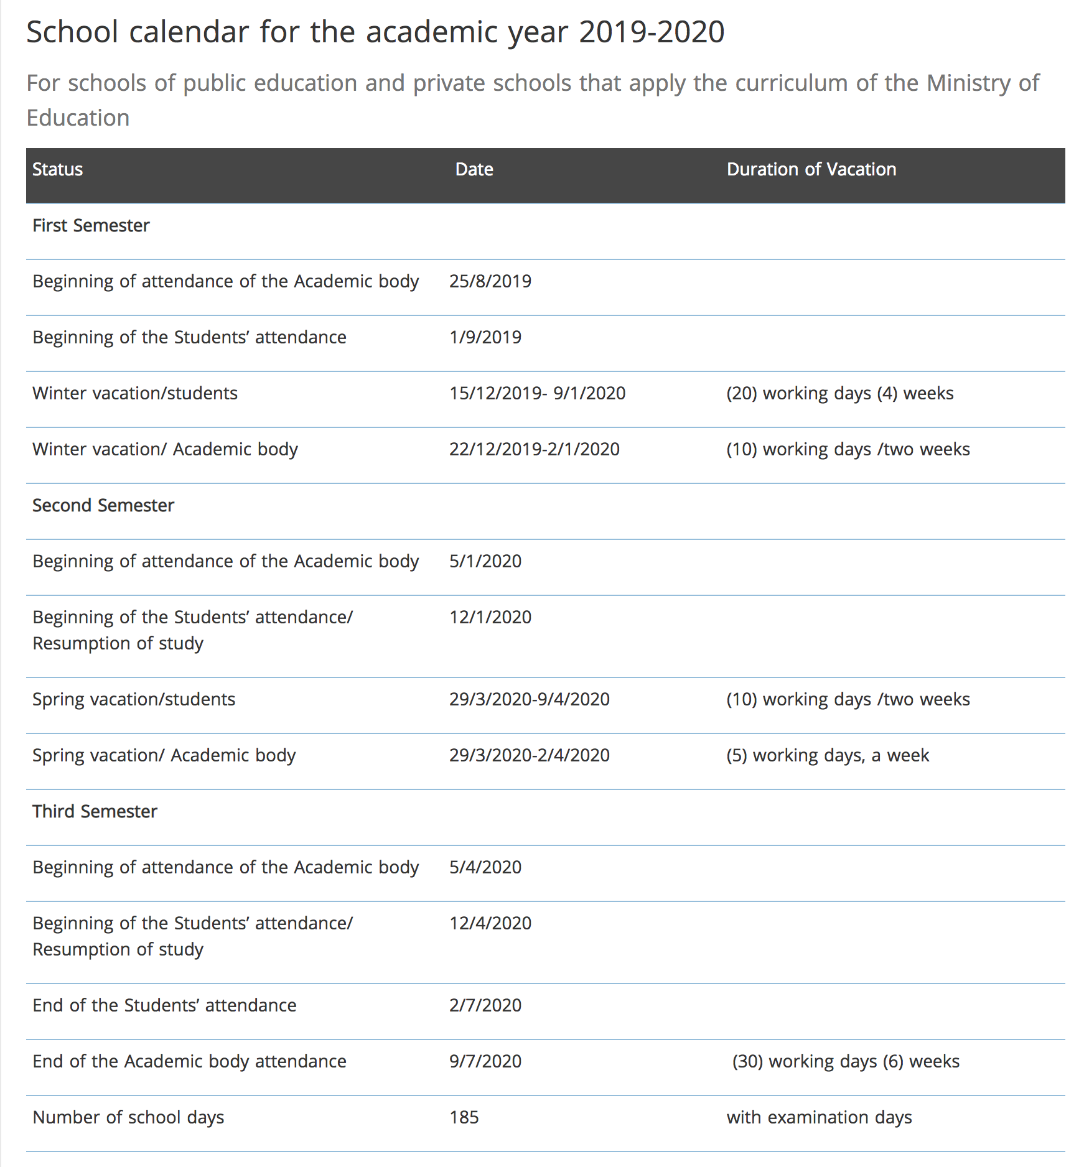1084x1167 pixels.
Task: Click End of the Students' attendance label
Action: coord(164,1005)
